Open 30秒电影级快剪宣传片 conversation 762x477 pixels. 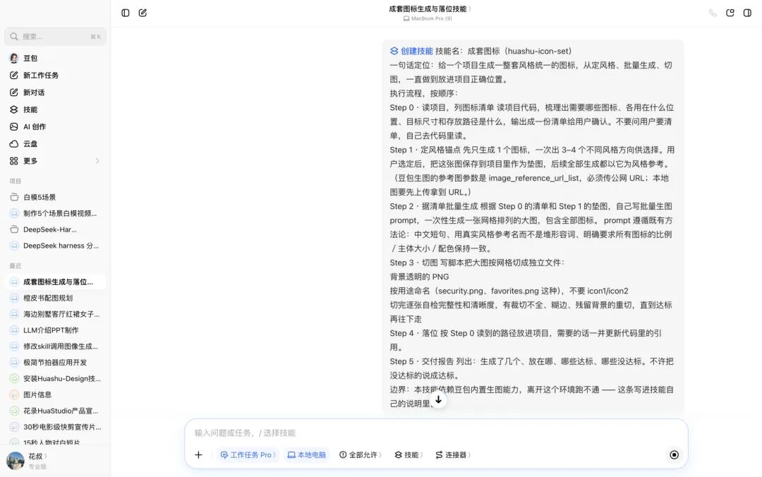55,427
